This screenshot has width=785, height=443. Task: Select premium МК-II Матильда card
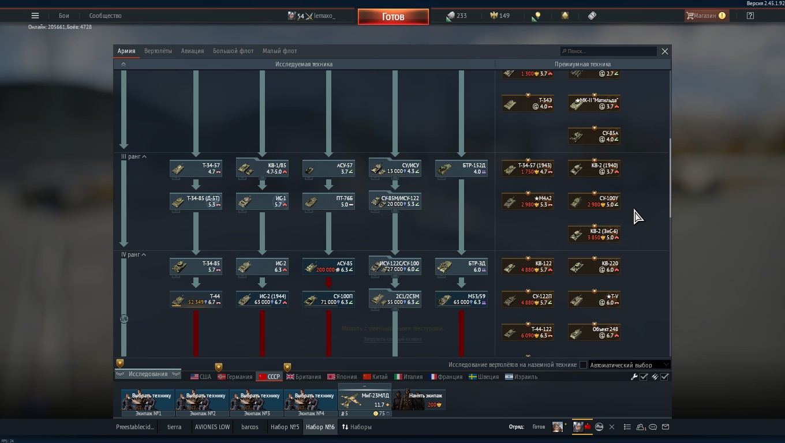[x=594, y=103]
